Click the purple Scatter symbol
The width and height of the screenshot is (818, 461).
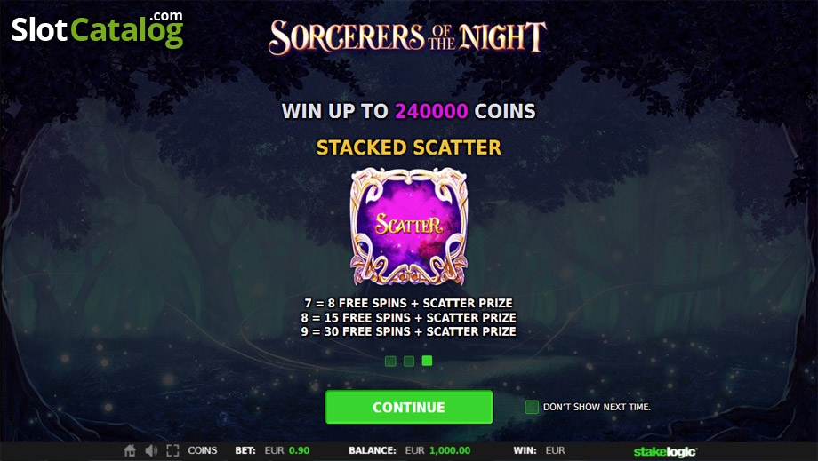click(409, 227)
